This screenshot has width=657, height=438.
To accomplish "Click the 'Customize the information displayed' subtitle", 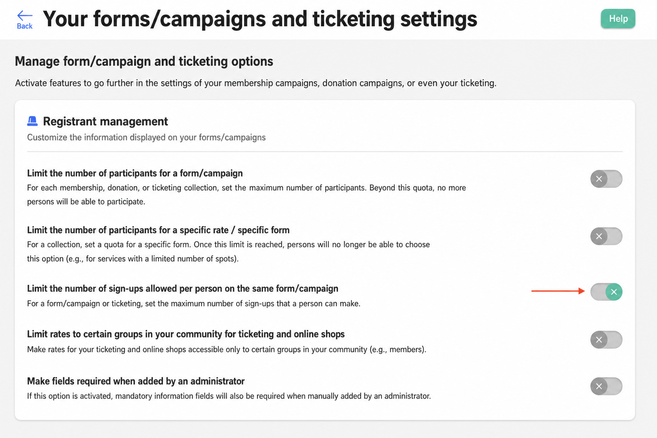I will point(146,137).
